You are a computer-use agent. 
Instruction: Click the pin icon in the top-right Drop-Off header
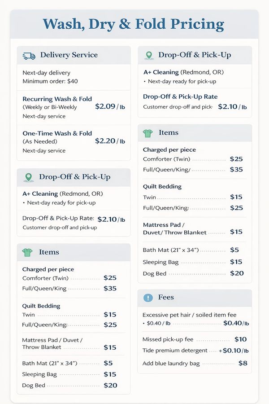click(x=149, y=55)
